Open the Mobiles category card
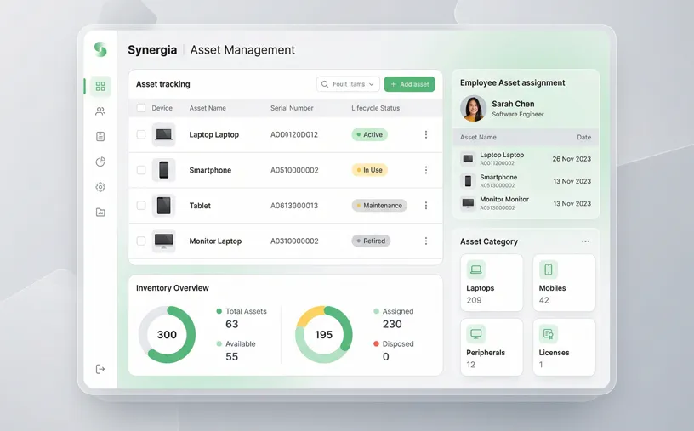 pyautogui.click(x=564, y=283)
